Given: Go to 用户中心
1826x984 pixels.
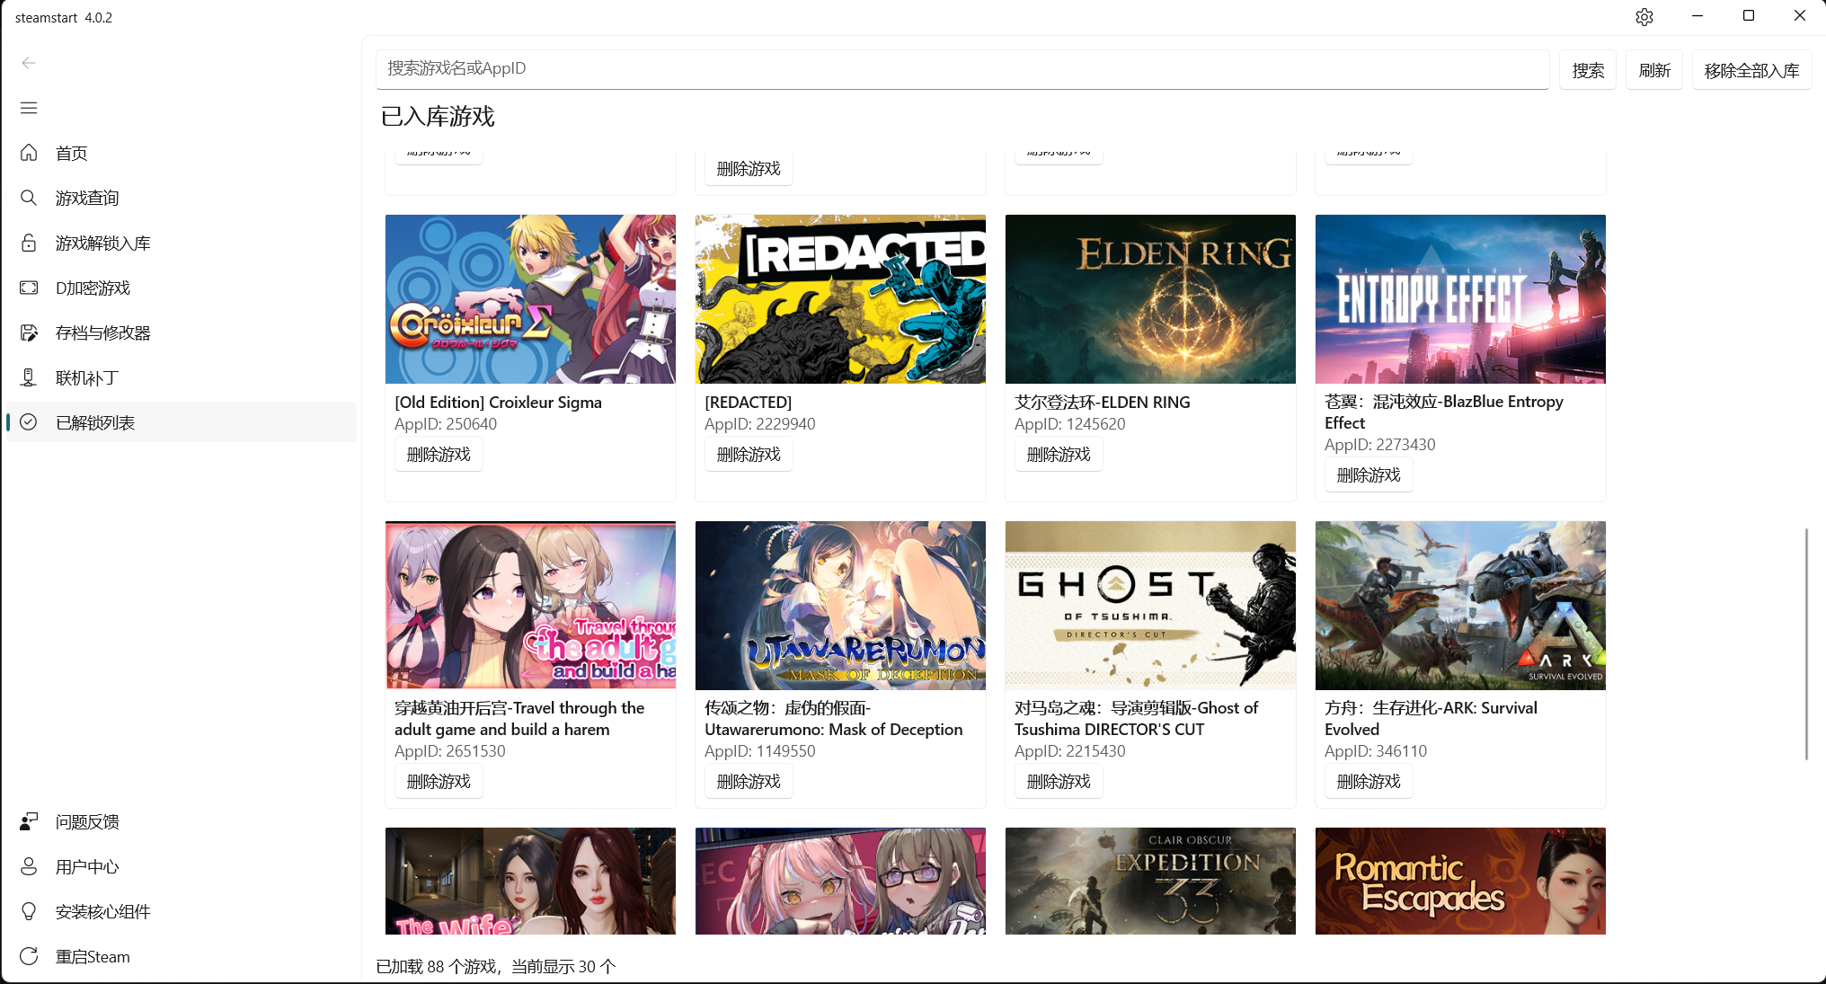Looking at the screenshot, I should pos(182,866).
